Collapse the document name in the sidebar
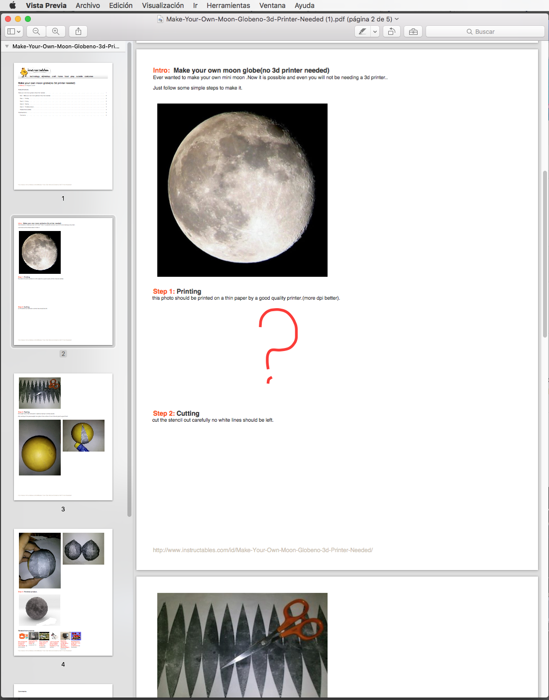Image resolution: width=549 pixels, height=700 pixels. coord(6,46)
